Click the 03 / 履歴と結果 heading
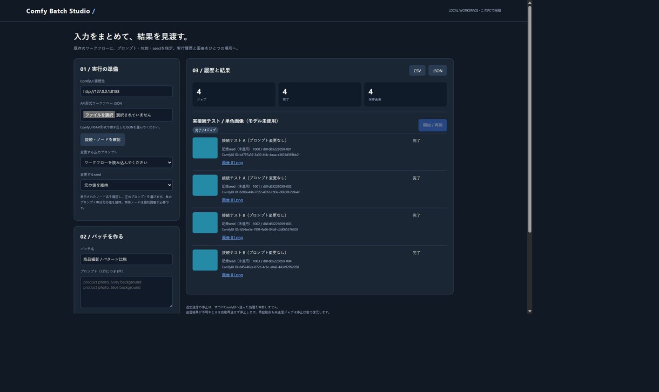659x392 pixels. pos(212,70)
